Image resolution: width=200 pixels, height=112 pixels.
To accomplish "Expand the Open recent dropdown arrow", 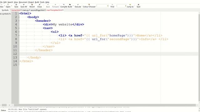I will [x=12, y=6].
